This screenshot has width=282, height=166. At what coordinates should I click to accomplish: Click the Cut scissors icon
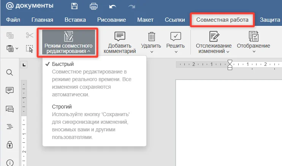[30, 35]
